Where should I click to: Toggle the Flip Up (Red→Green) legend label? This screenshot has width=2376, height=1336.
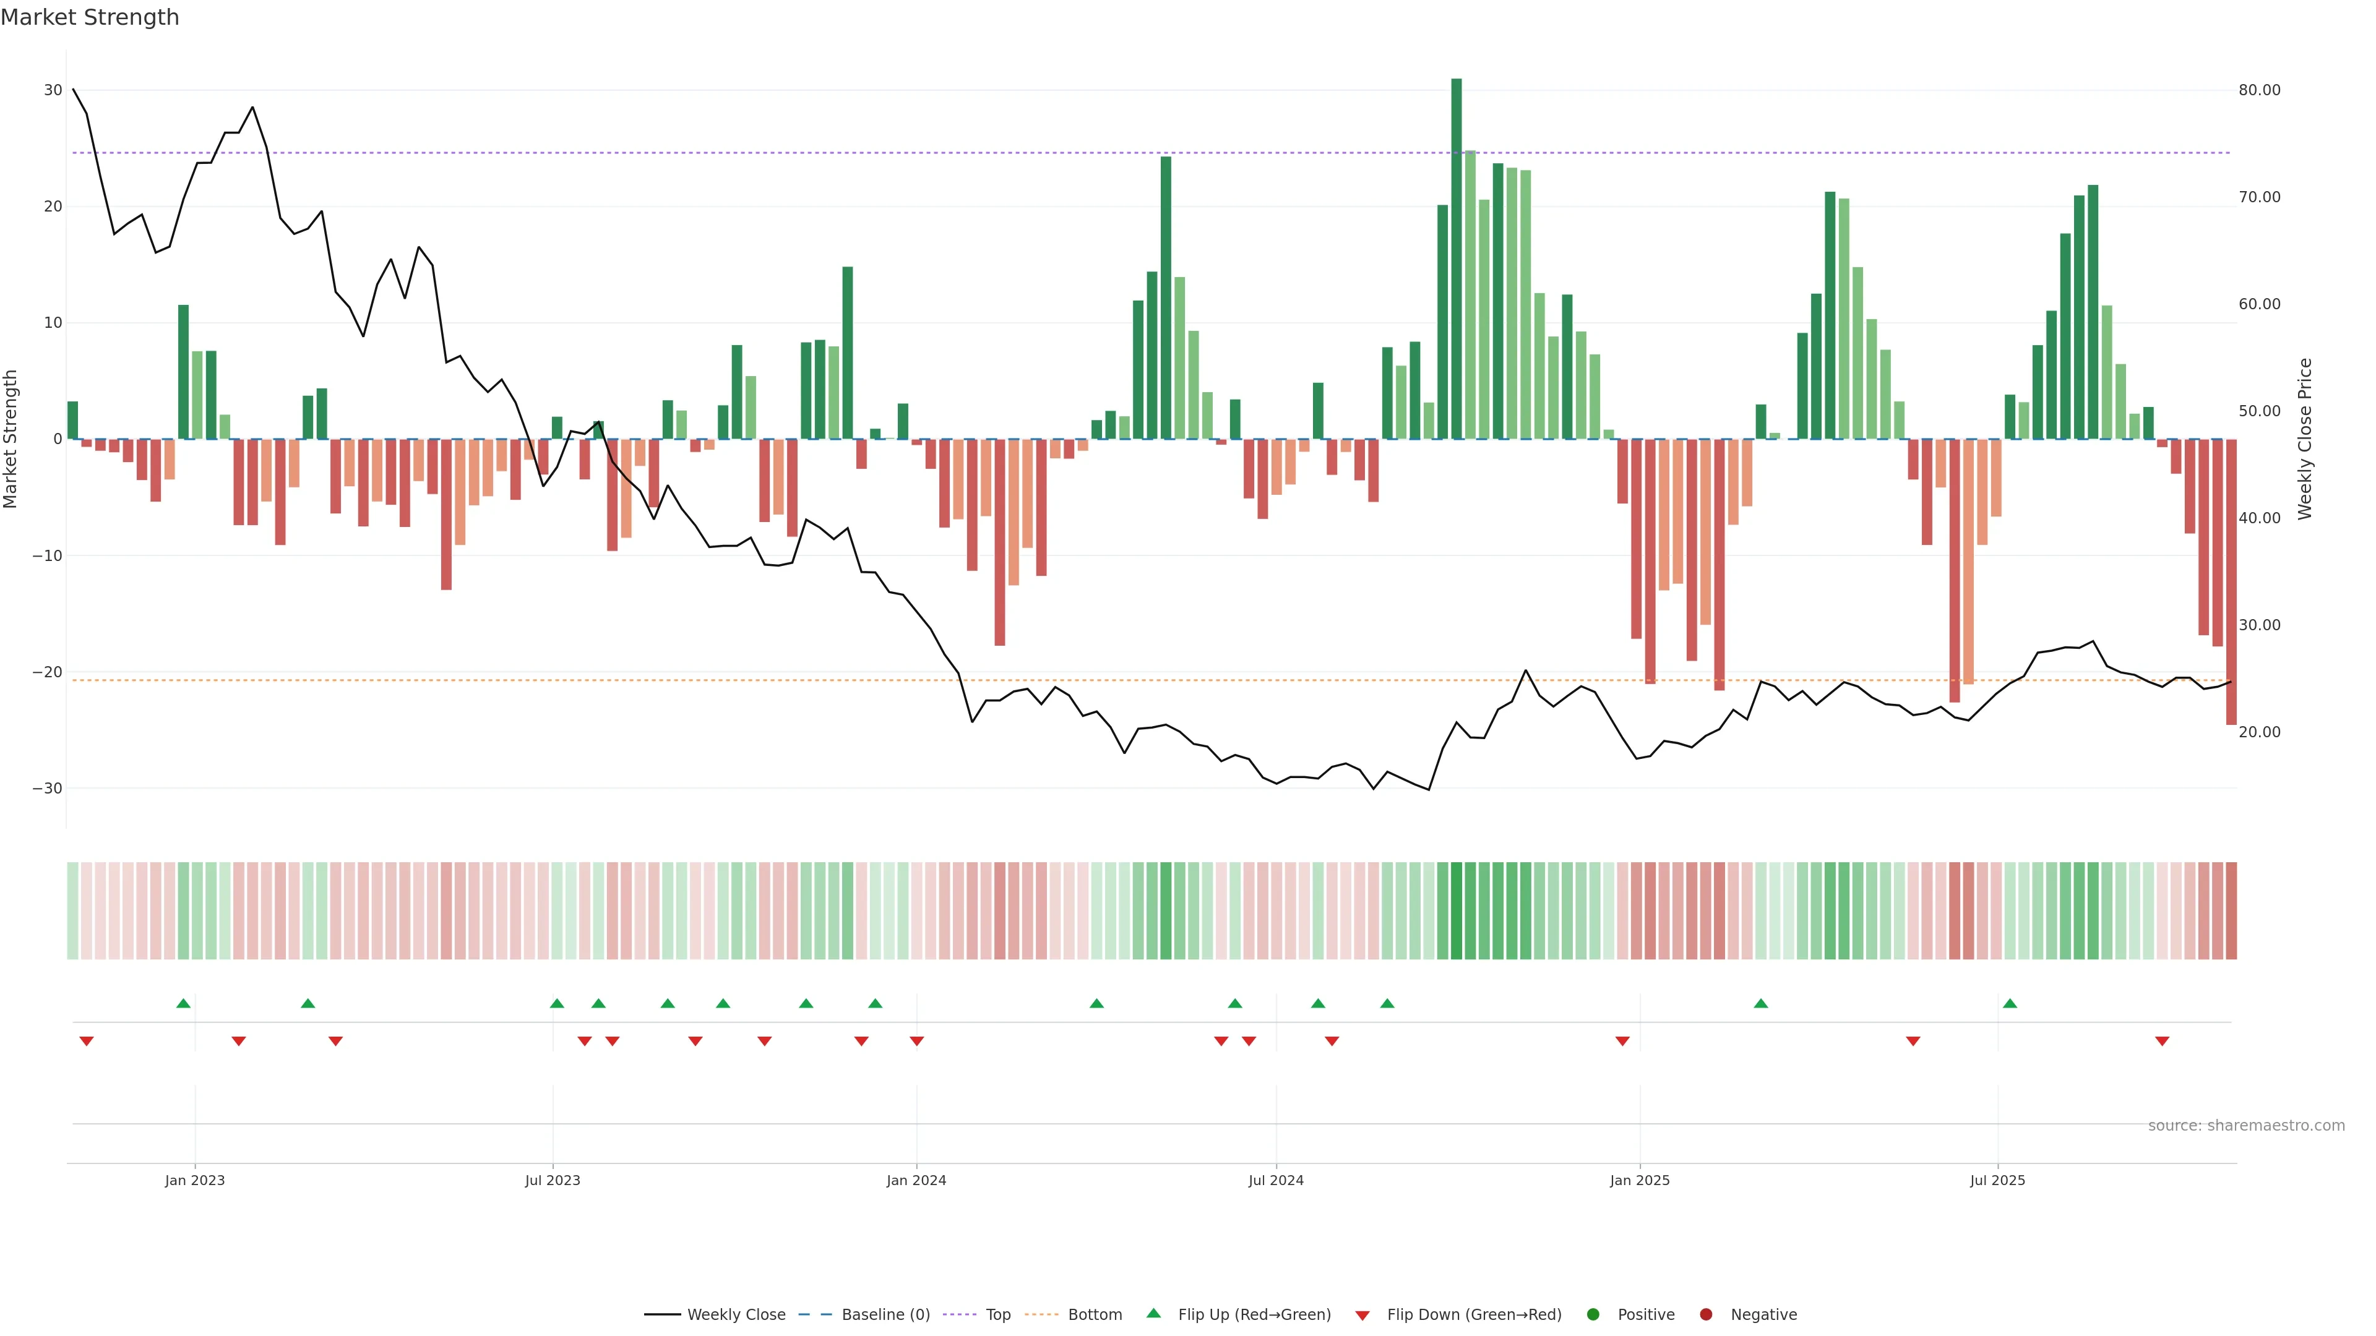pos(1254,1315)
